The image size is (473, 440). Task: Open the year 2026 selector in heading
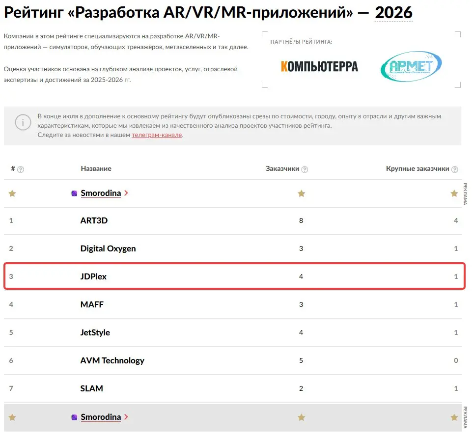tap(393, 13)
